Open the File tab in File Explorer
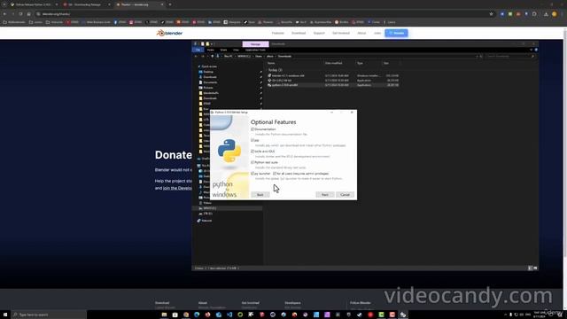The width and height of the screenshot is (567, 319). point(198,50)
